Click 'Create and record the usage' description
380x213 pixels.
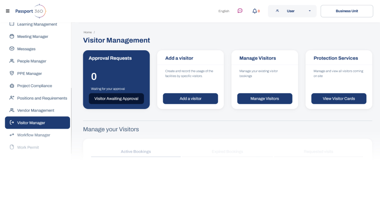189,74
